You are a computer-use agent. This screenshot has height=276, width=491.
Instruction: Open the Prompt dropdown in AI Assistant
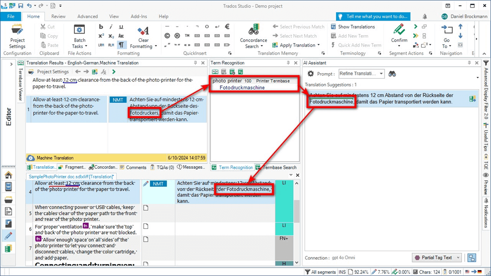click(x=361, y=74)
